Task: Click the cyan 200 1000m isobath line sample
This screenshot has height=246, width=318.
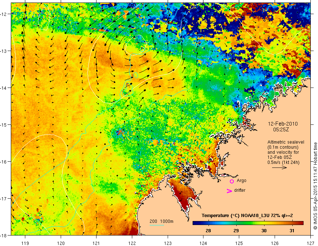Action: [157, 225]
